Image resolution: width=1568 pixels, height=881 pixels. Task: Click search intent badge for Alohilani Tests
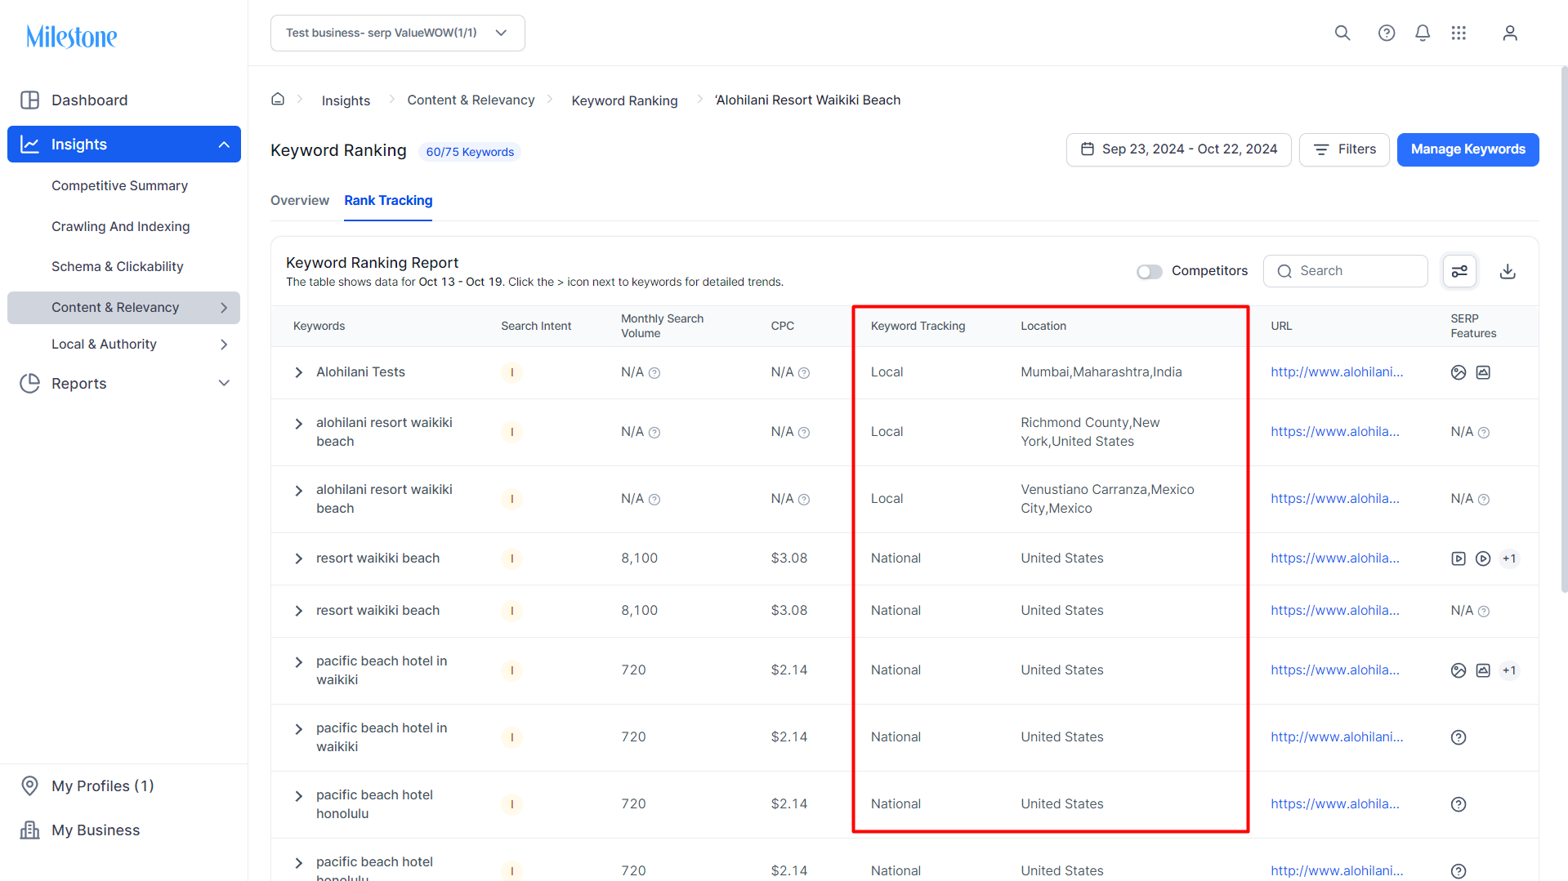point(511,372)
